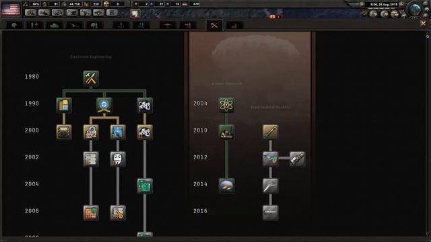Image resolution: width=431 pixels, height=242 pixels.
Task: Click the first round map mode button
Action: (374, 13)
